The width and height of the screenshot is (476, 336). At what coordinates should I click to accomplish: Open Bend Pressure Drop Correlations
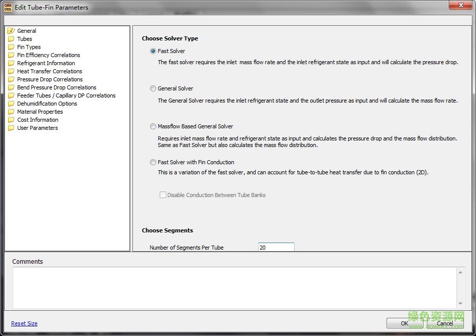coord(57,87)
